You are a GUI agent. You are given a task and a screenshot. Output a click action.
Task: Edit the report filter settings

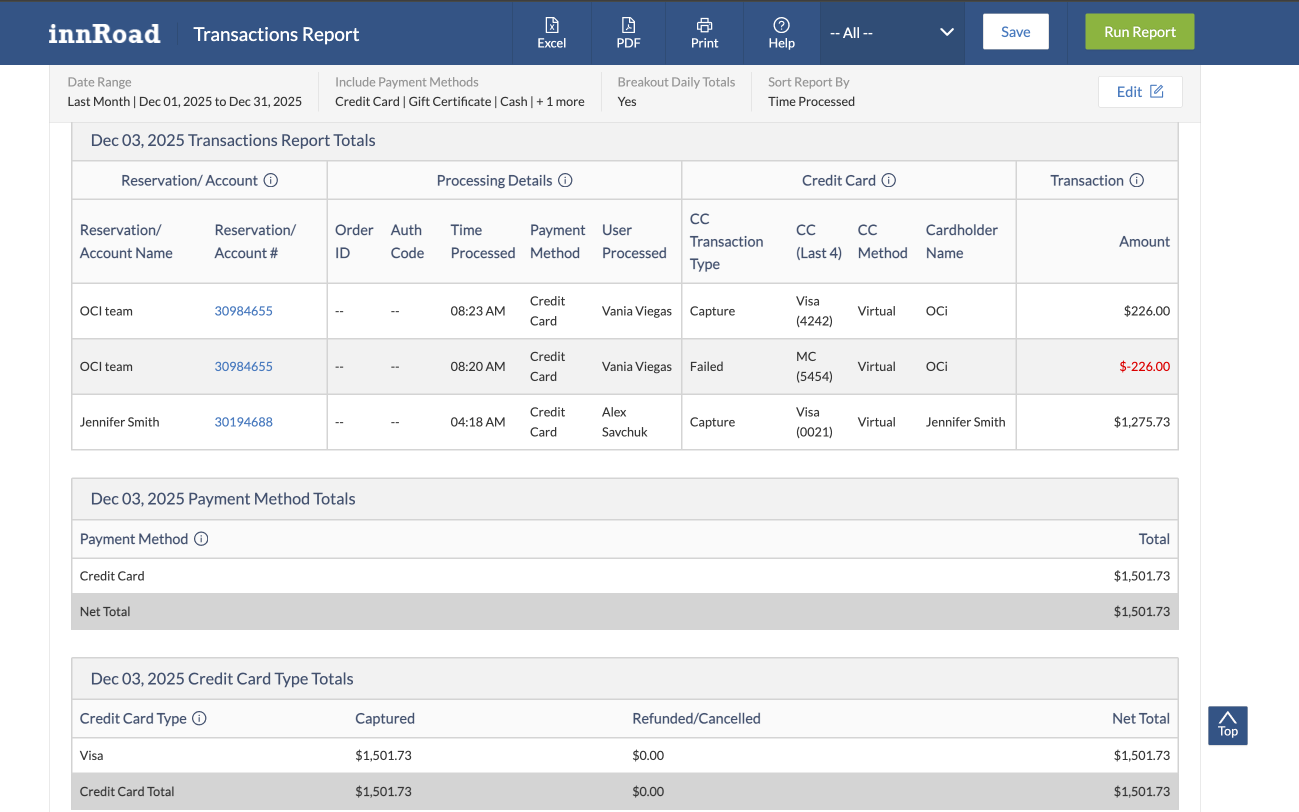tap(1139, 92)
